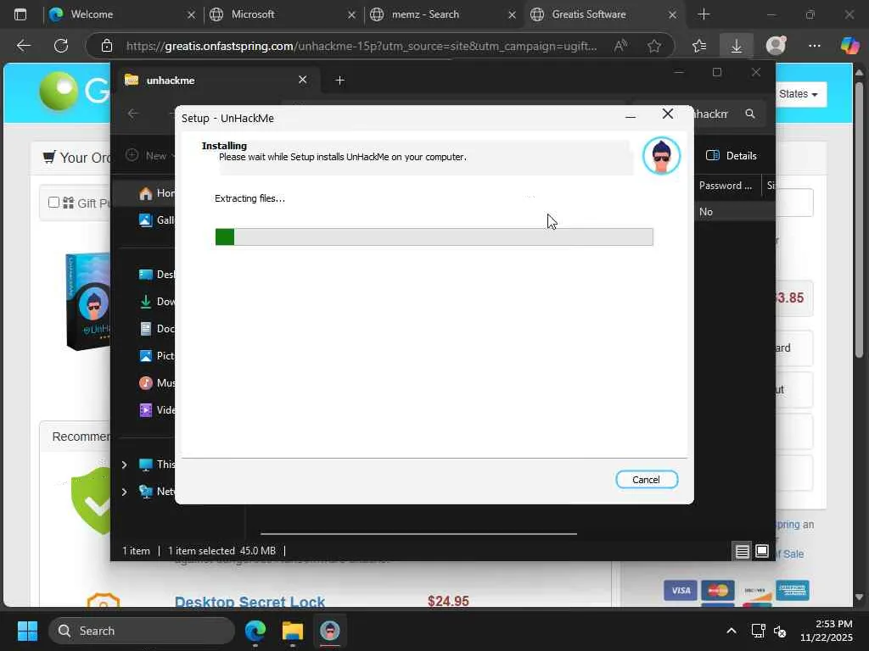869x651 pixels.
Task: Go back in File Explorer
Action: 133,114
